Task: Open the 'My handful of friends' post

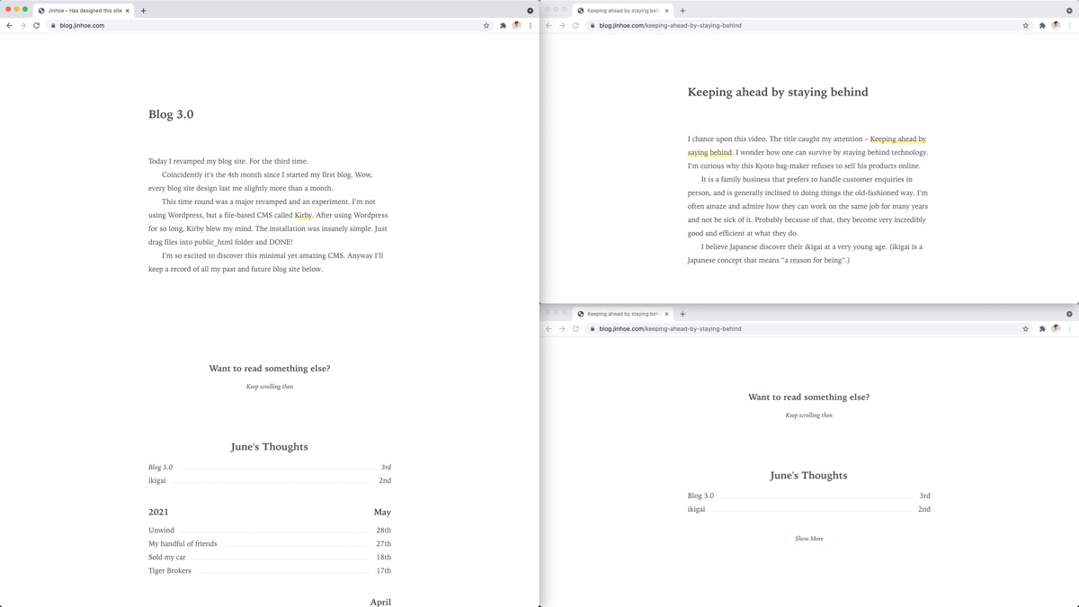Action: (183, 543)
